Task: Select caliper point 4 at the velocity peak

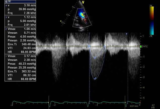Action: [95, 79]
